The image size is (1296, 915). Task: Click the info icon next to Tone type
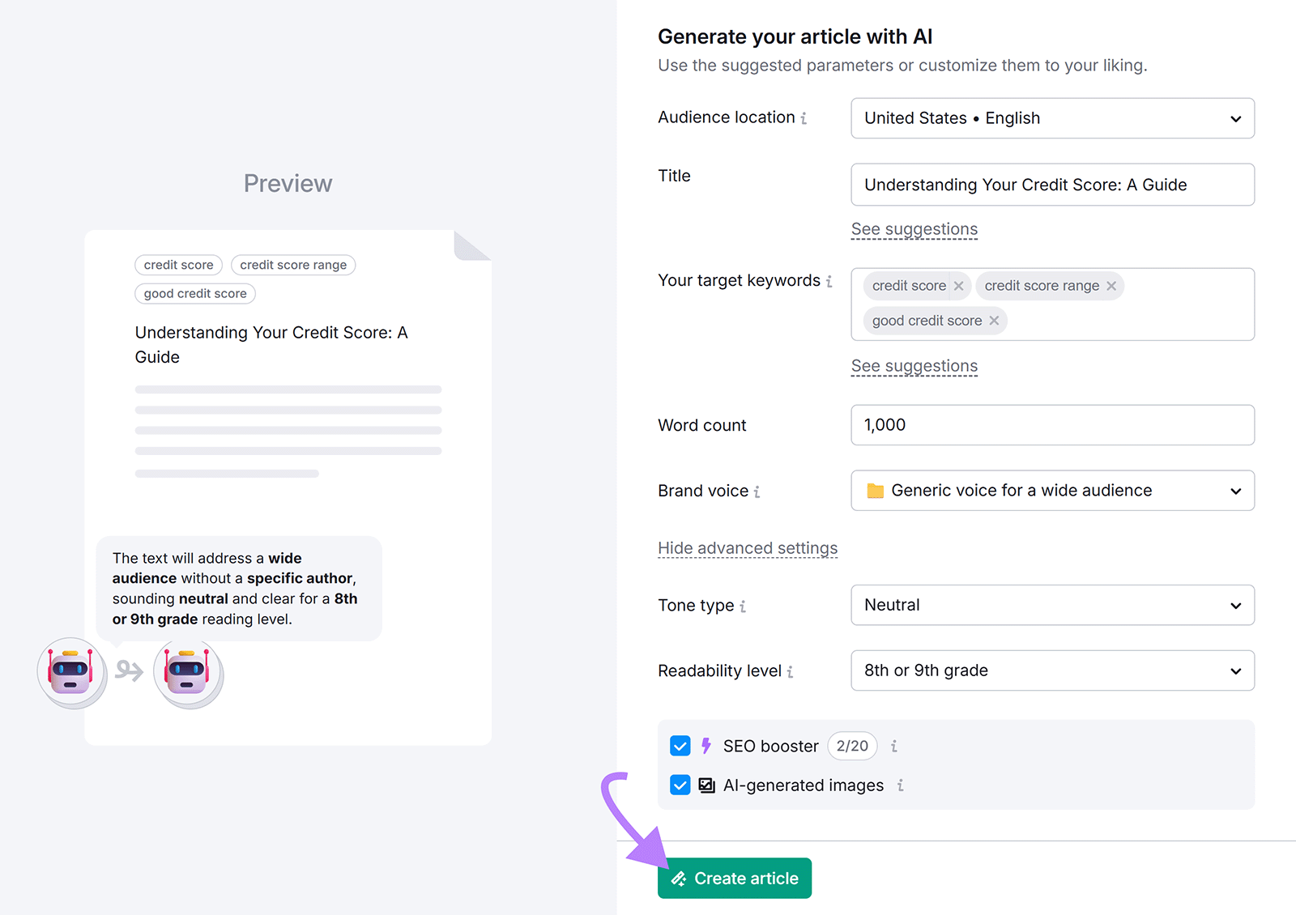(x=744, y=606)
